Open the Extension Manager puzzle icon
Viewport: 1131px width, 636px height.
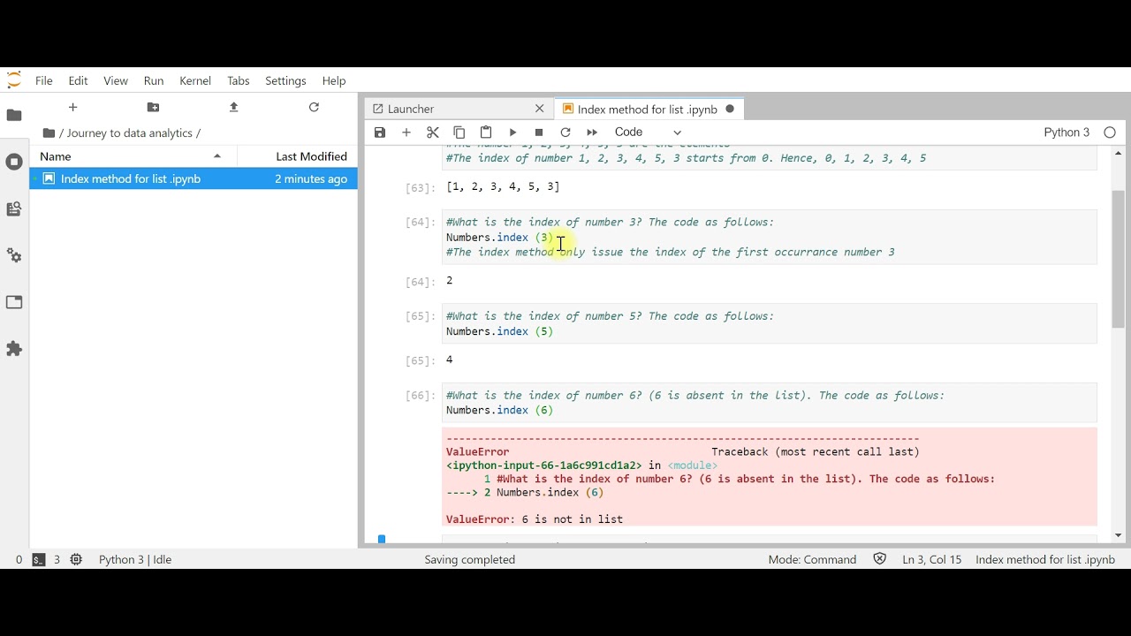tap(14, 349)
